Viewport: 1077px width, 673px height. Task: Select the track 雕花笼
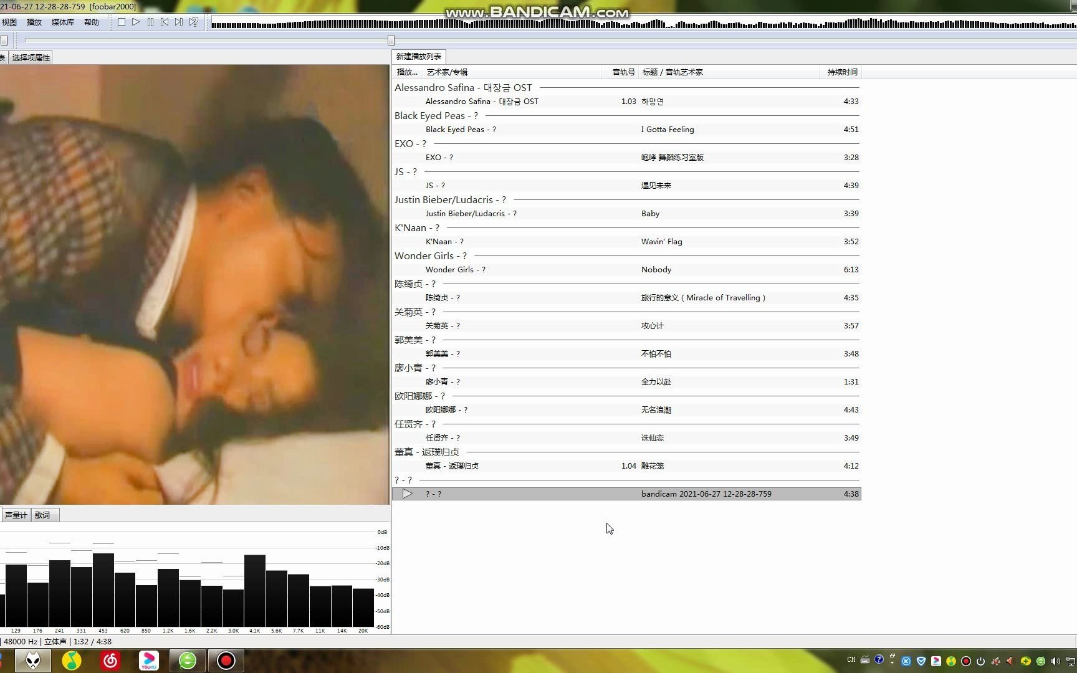(x=626, y=465)
